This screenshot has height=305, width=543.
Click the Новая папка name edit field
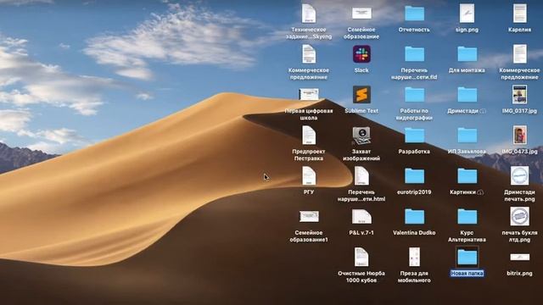[x=467, y=274]
